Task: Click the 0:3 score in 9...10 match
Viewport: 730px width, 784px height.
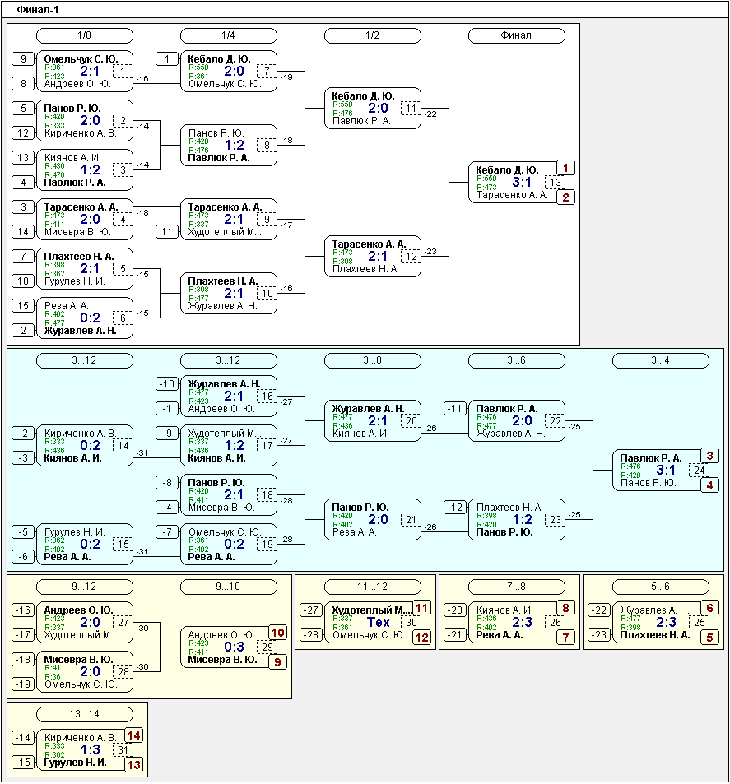Action: pyautogui.click(x=235, y=647)
